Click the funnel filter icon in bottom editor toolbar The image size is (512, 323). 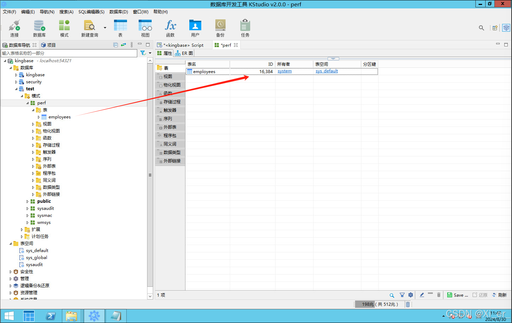coord(402,295)
